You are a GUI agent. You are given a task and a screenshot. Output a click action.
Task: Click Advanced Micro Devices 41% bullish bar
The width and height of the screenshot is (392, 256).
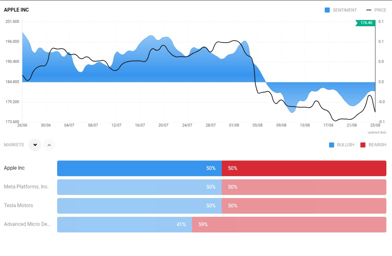pyautogui.click(x=125, y=224)
